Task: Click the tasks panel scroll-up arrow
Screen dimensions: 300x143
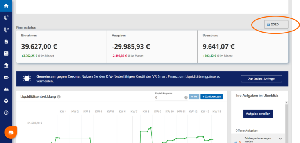Action: (286, 103)
